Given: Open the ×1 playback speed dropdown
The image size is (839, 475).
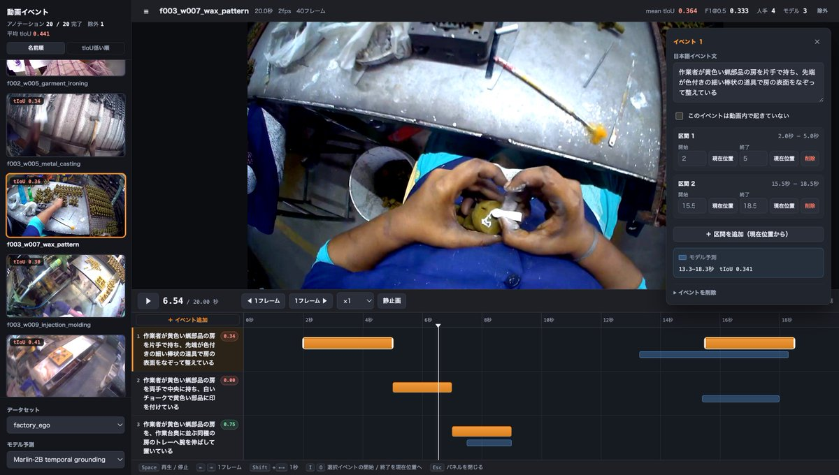Looking at the screenshot, I should pyautogui.click(x=355, y=301).
